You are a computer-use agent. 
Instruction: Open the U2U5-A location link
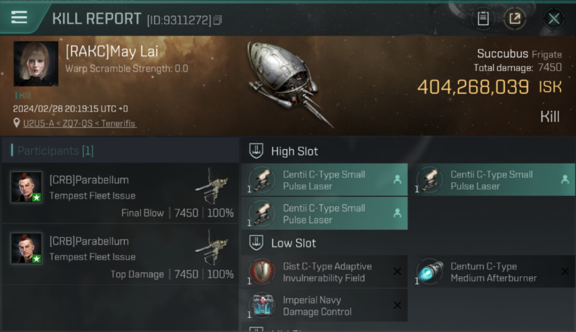pyautogui.click(x=80, y=124)
